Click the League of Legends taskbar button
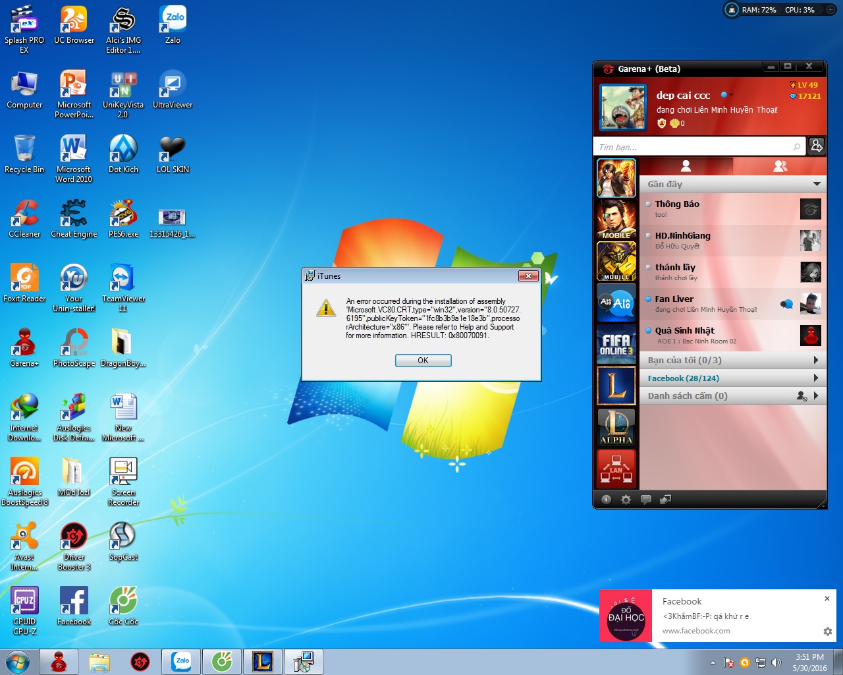843x675 pixels. (263, 662)
